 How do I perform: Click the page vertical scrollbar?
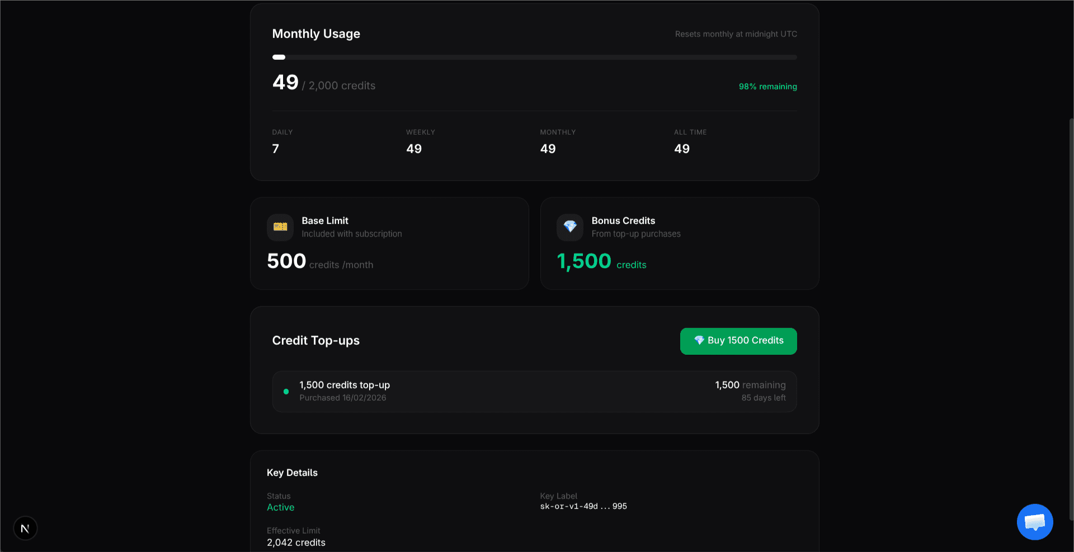pyautogui.click(x=1071, y=318)
